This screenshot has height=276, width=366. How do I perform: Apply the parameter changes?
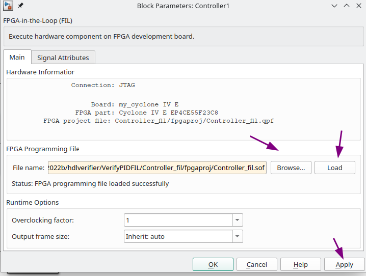click(x=345, y=264)
